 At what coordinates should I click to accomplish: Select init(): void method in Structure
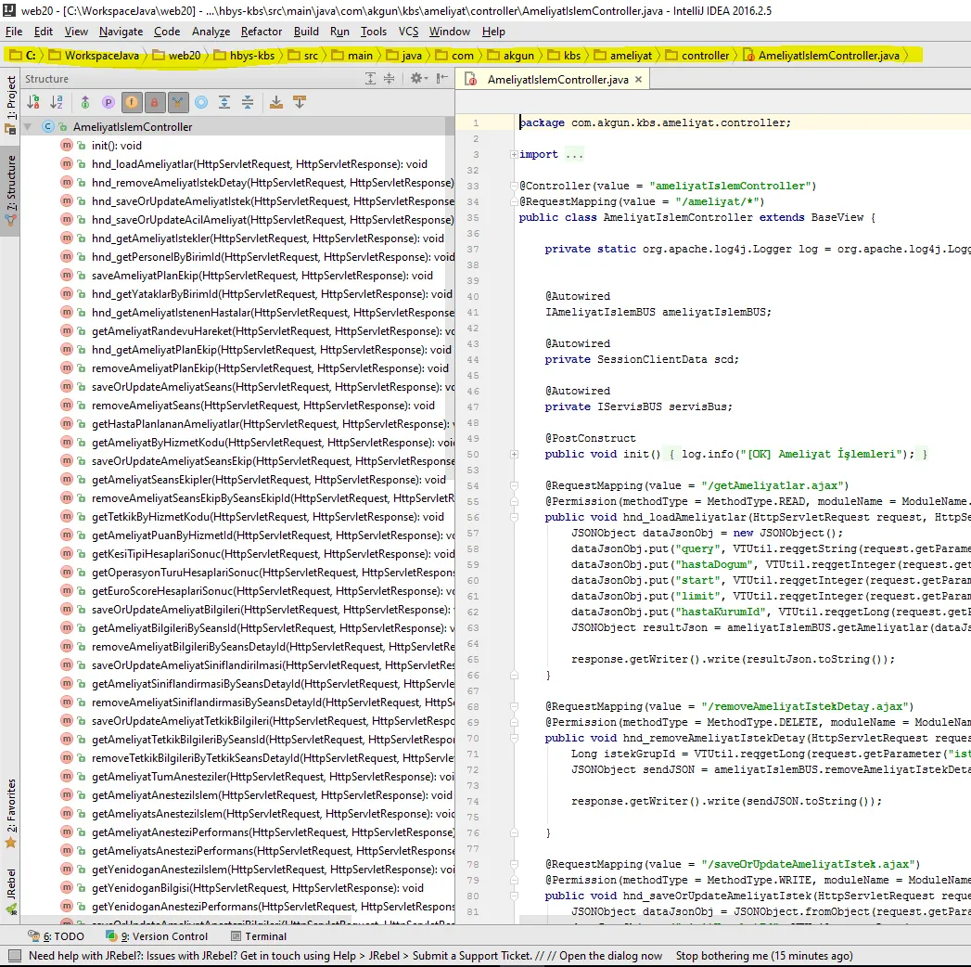point(117,146)
